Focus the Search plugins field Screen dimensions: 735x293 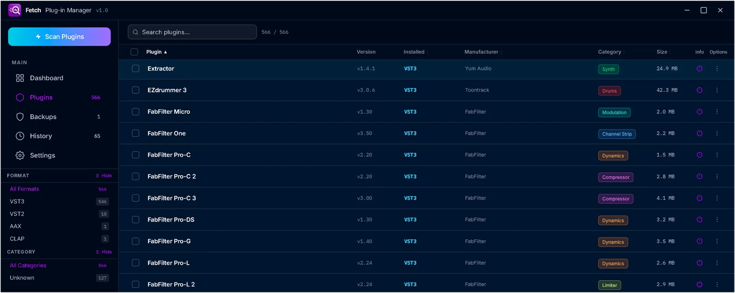192,32
